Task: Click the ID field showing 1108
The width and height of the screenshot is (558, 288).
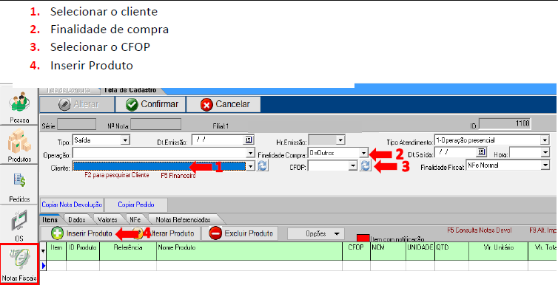Action: tap(505, 123)
